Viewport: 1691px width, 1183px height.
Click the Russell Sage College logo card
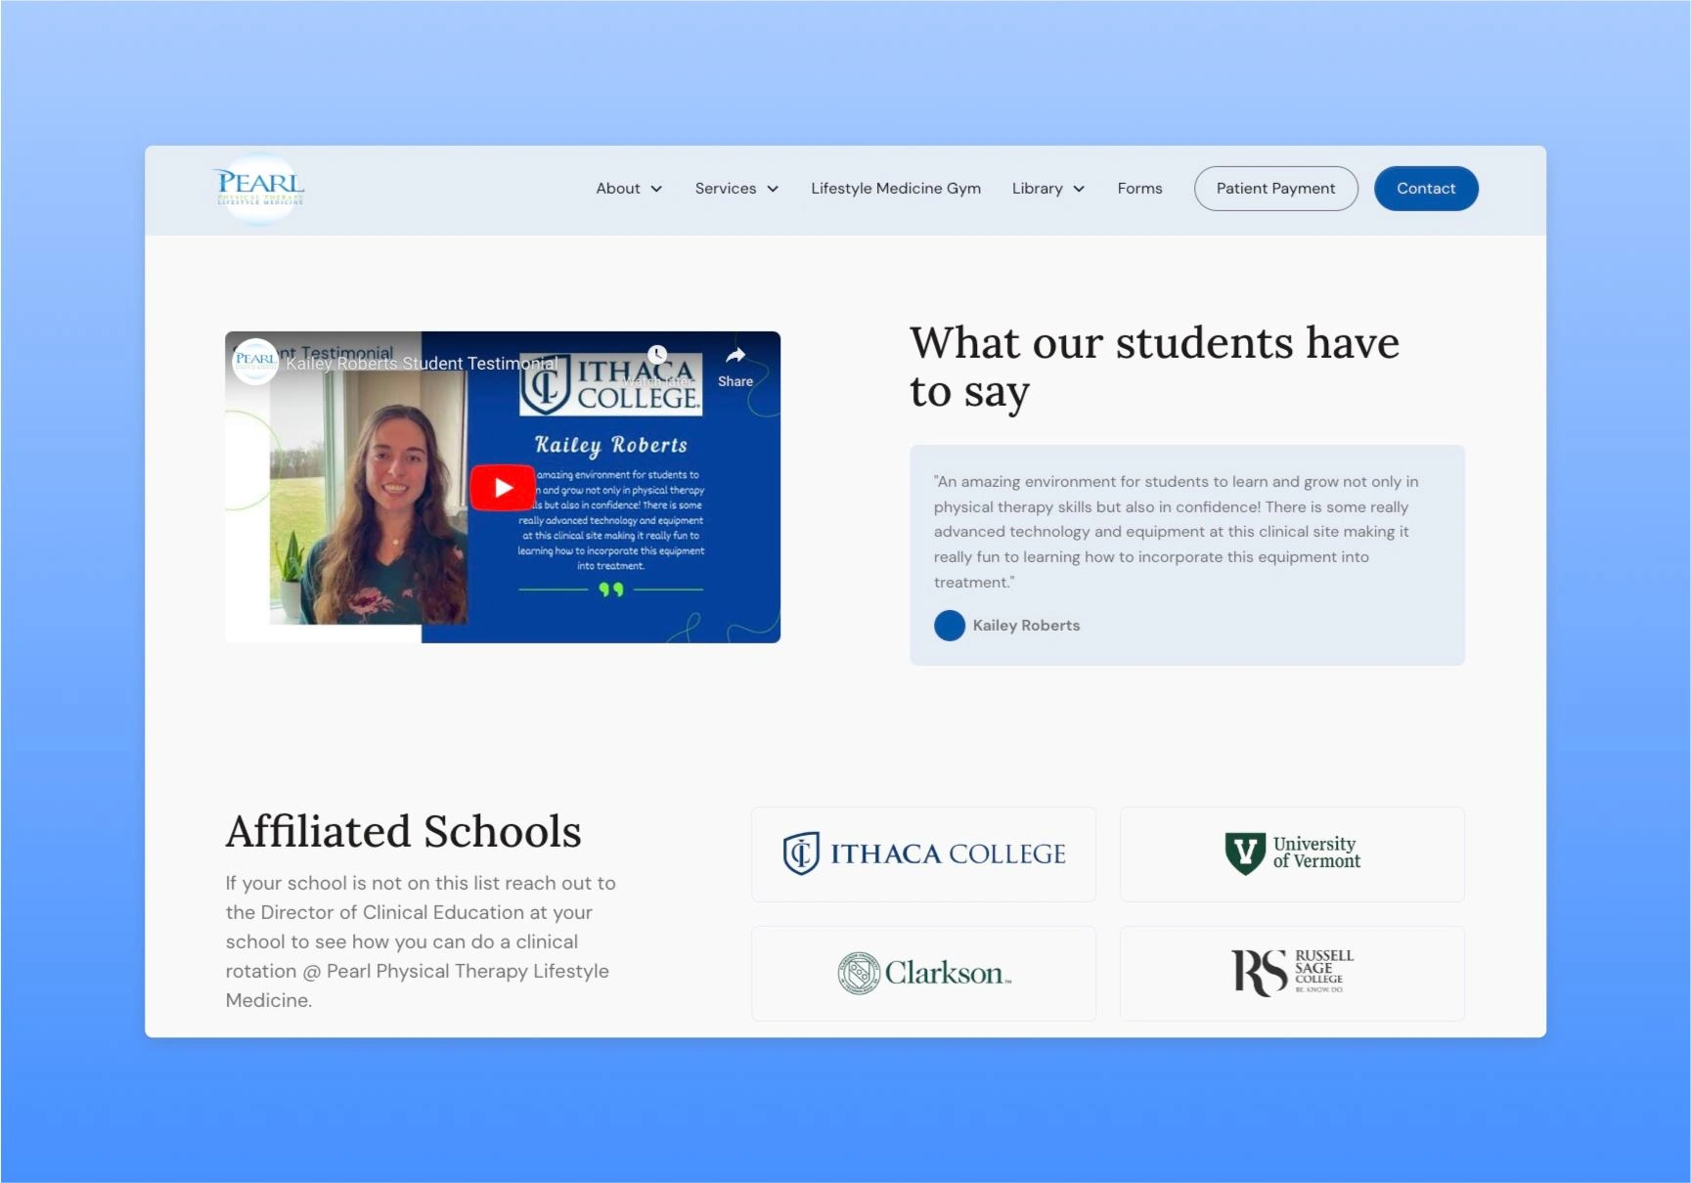tap(1292, 974)
